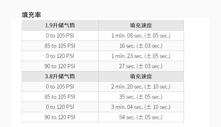Select the 3.8升储气筒 header cell
221x127 pixels.
(x=60, y=77)
